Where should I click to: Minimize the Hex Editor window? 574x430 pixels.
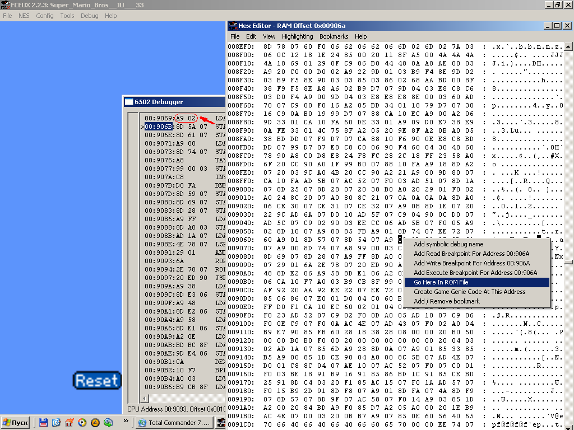pyautogui.click(x=548, y=26)
